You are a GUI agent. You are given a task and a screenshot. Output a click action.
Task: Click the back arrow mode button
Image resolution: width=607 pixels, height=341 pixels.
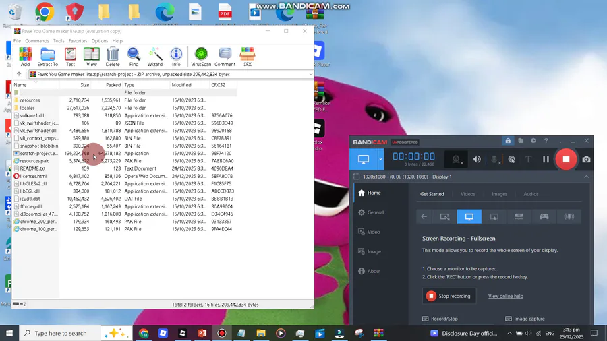tap(424, 216)
